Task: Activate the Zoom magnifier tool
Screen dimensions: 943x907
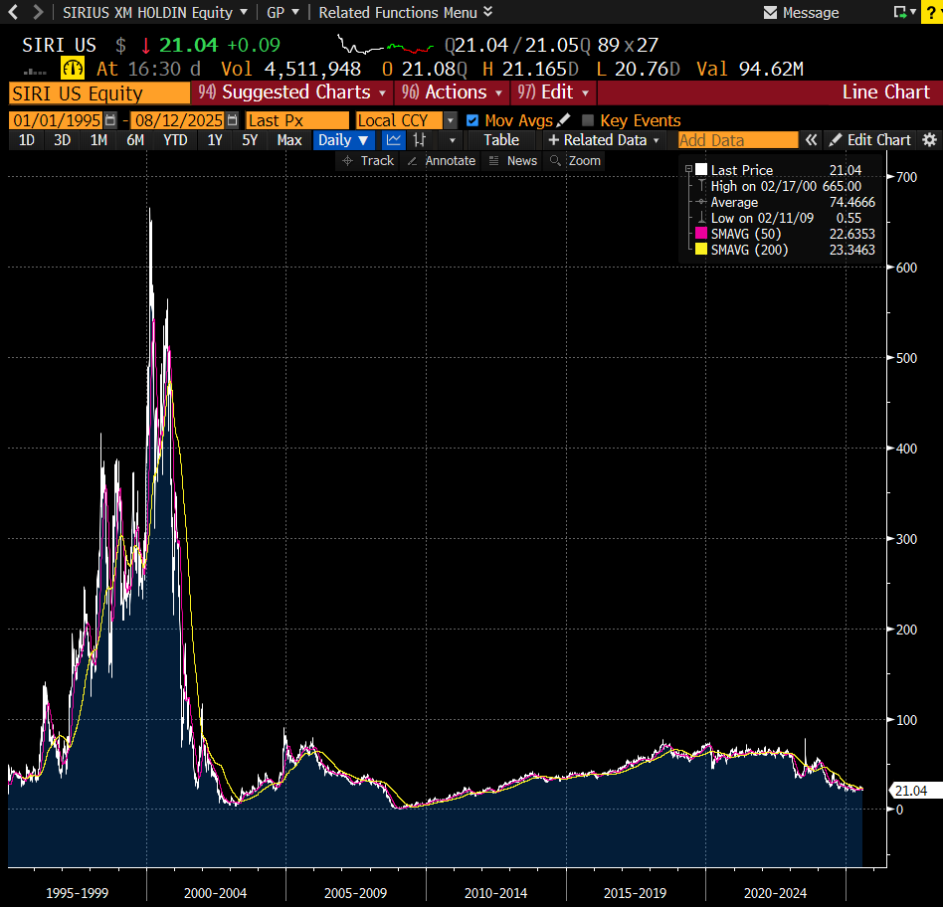Action: pos(576,160)
